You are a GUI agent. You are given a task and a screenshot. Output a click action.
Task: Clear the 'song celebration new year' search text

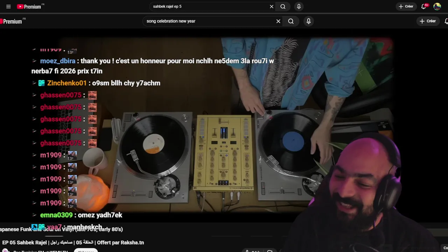tap(278, 21)
